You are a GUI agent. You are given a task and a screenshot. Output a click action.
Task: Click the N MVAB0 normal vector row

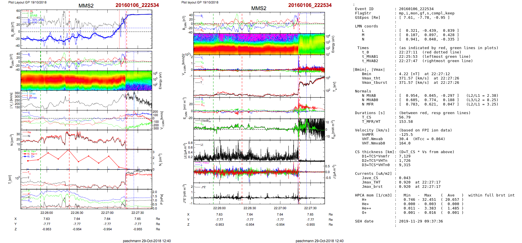428,100
